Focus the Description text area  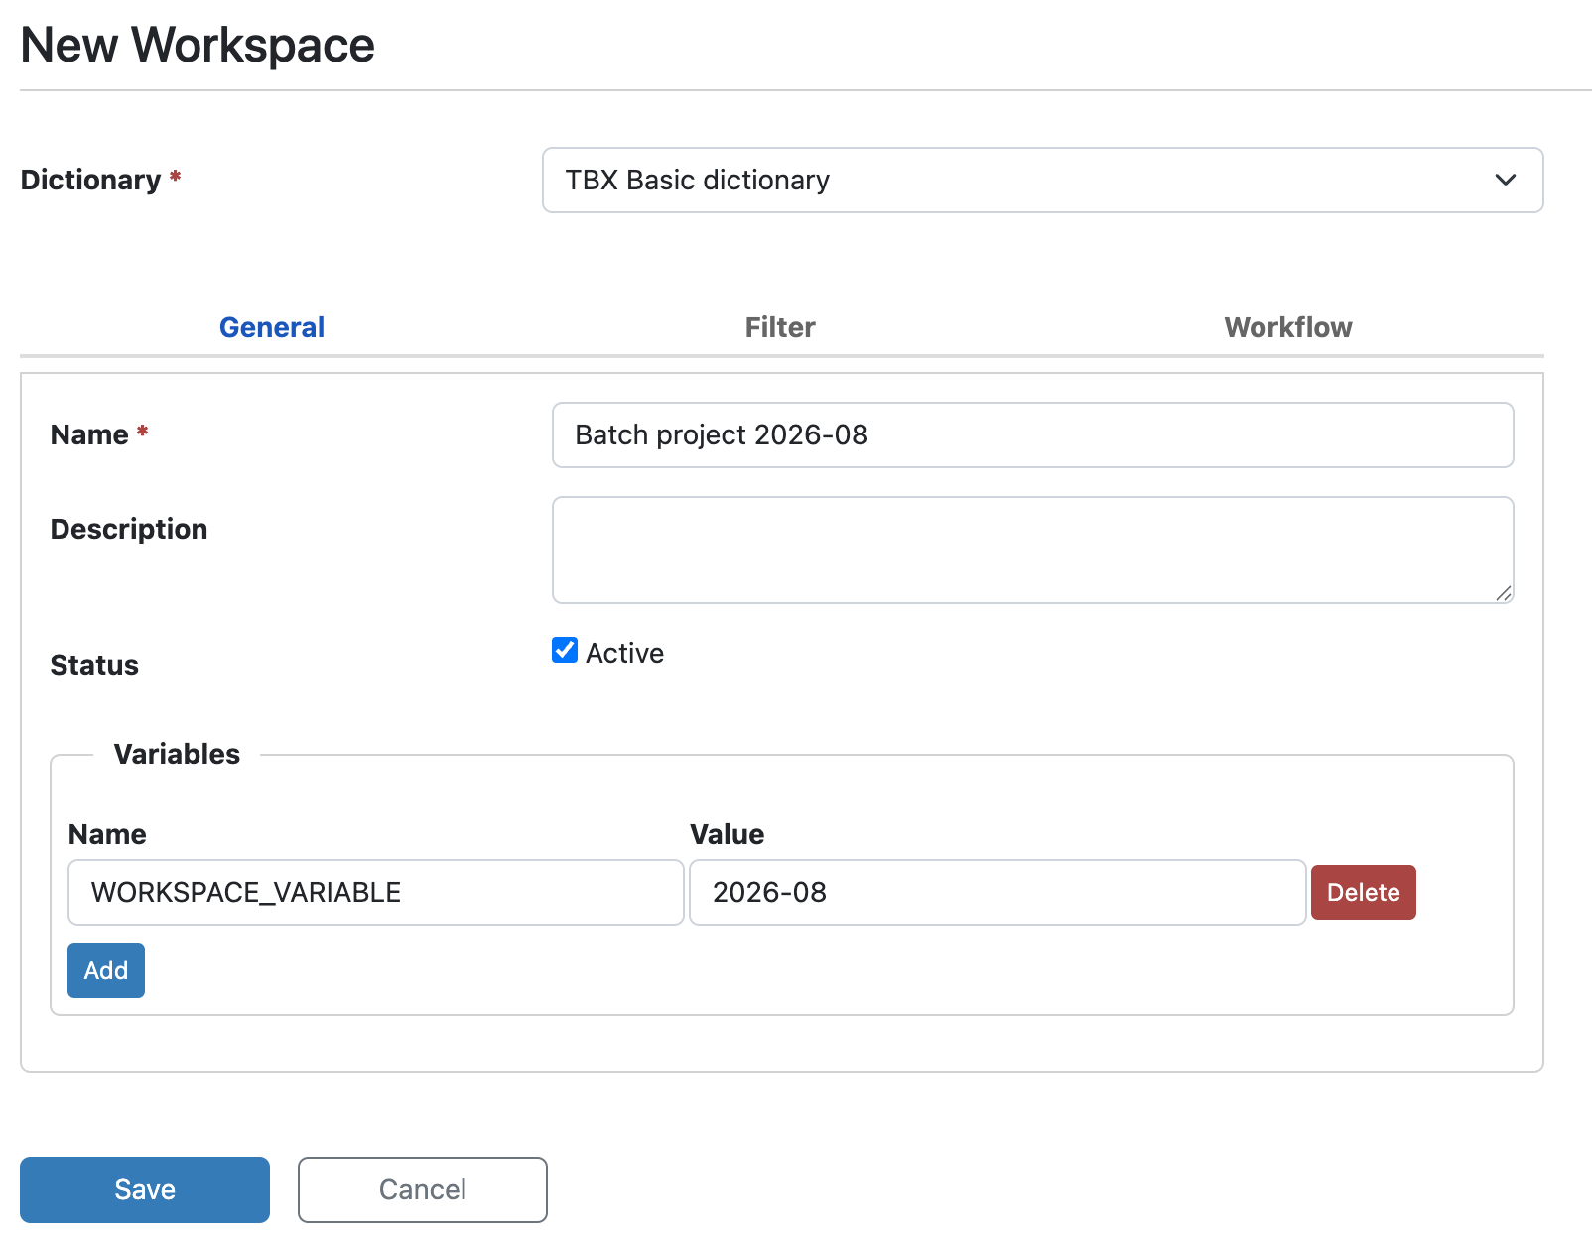coord(1032,550)
